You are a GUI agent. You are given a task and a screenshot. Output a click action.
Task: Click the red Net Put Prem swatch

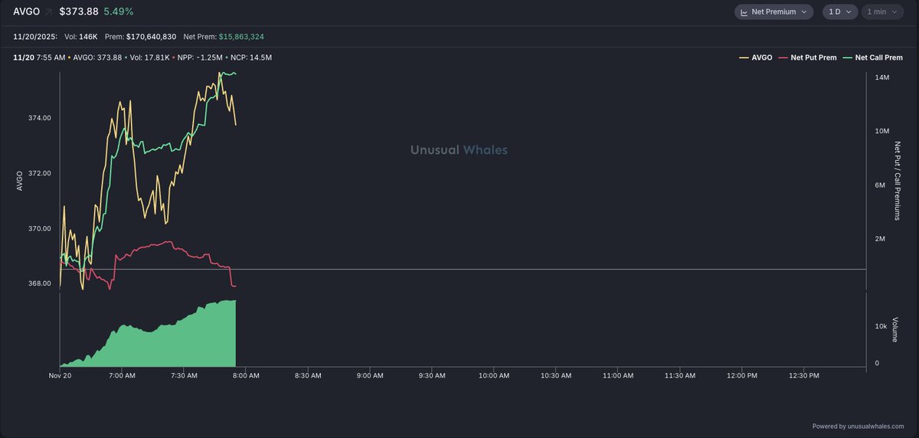click(782, 57)
